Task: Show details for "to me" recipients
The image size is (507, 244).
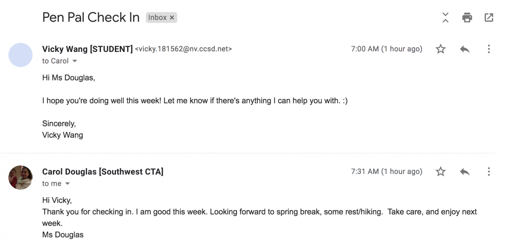Action: tap(67, 184)
